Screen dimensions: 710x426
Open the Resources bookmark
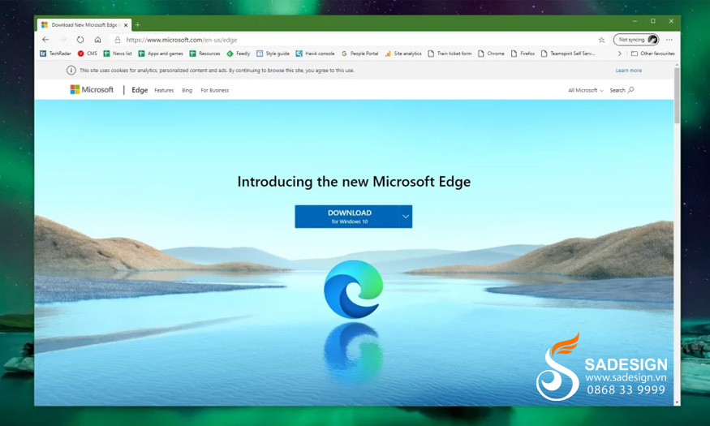tap(204, 54)
